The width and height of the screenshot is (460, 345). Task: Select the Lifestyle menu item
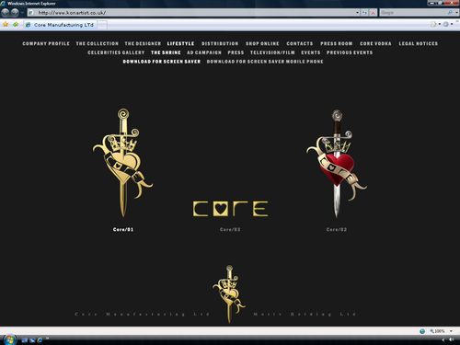point(180,43)
